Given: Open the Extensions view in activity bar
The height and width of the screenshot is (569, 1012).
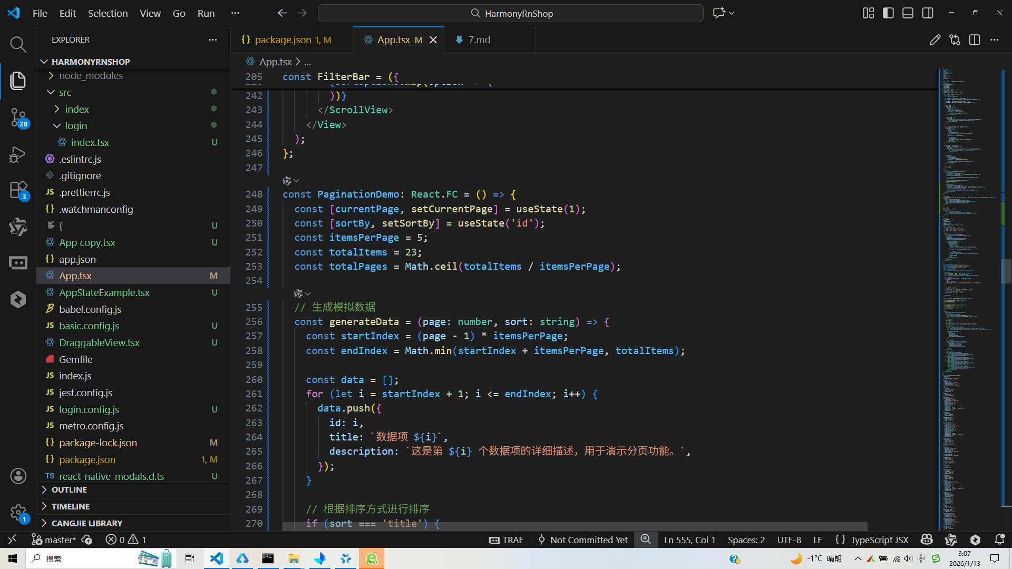Looking at the screenshot, I should [x=18, y=190].
